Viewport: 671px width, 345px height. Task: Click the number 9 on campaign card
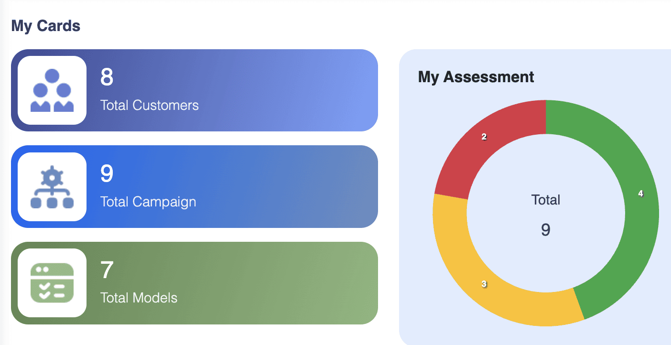click(x=107, y=174)
